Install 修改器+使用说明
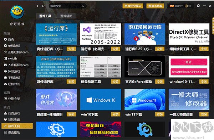The width and height of the screenshot is (214, 140). (x=71, y=114)
